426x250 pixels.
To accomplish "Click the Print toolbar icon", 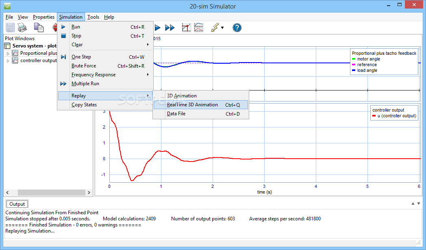I will pyautogui.click(x=22, y=27).
